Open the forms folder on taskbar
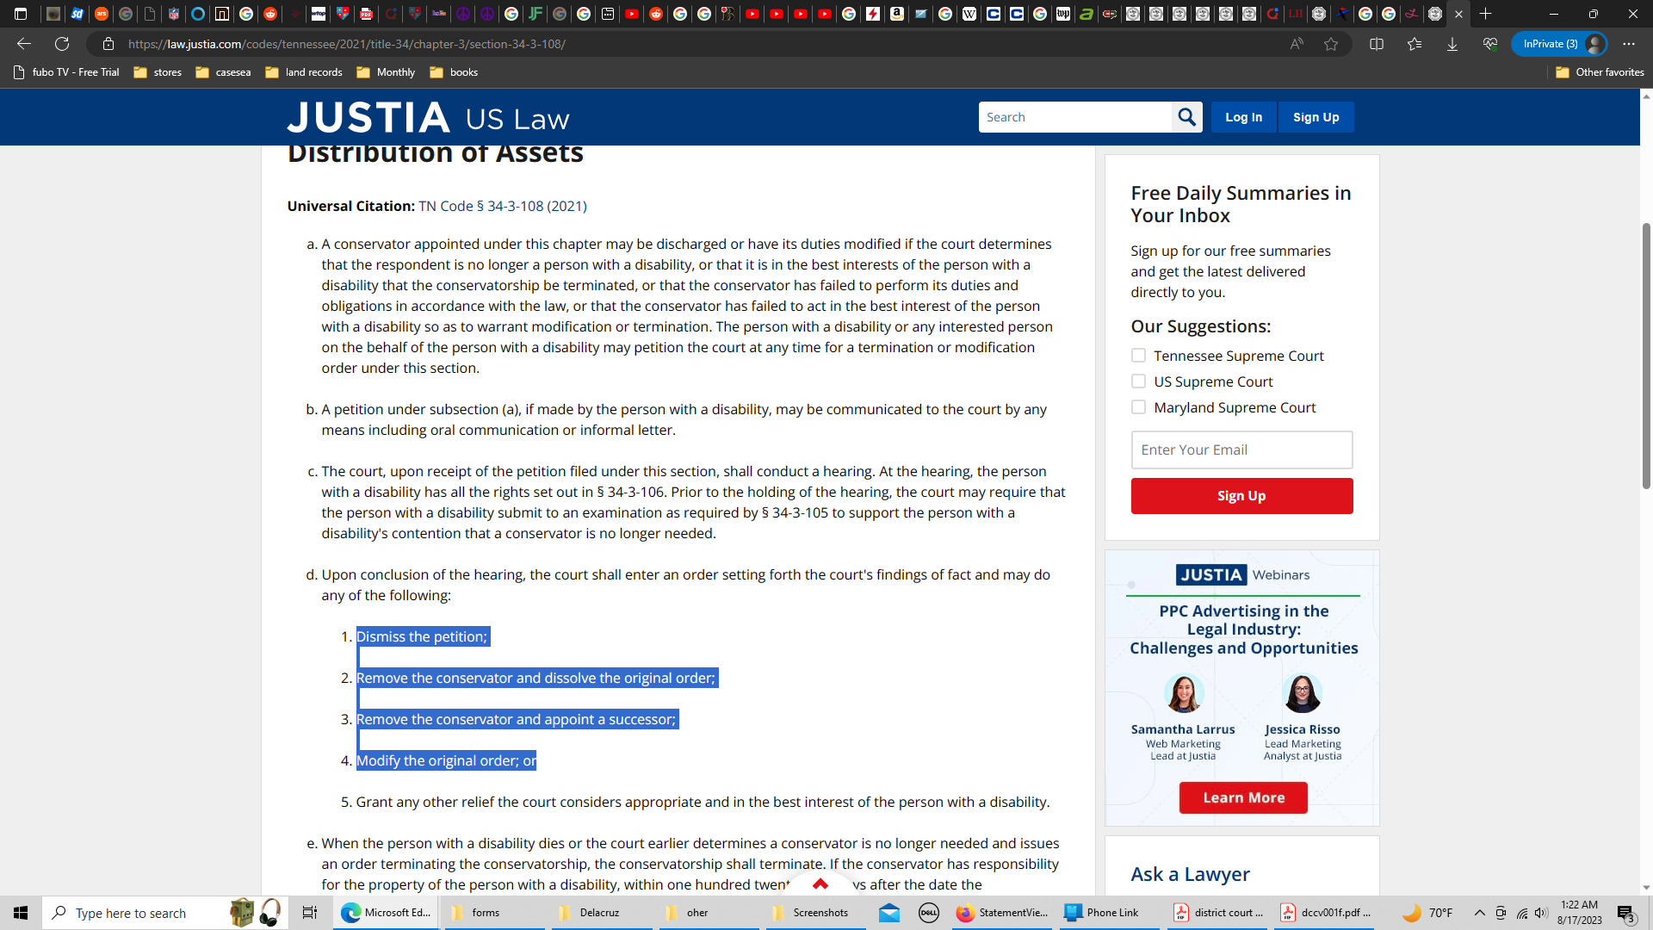Image resolution: width=1653 pixels, height=930 pixels. pos(495,913)
